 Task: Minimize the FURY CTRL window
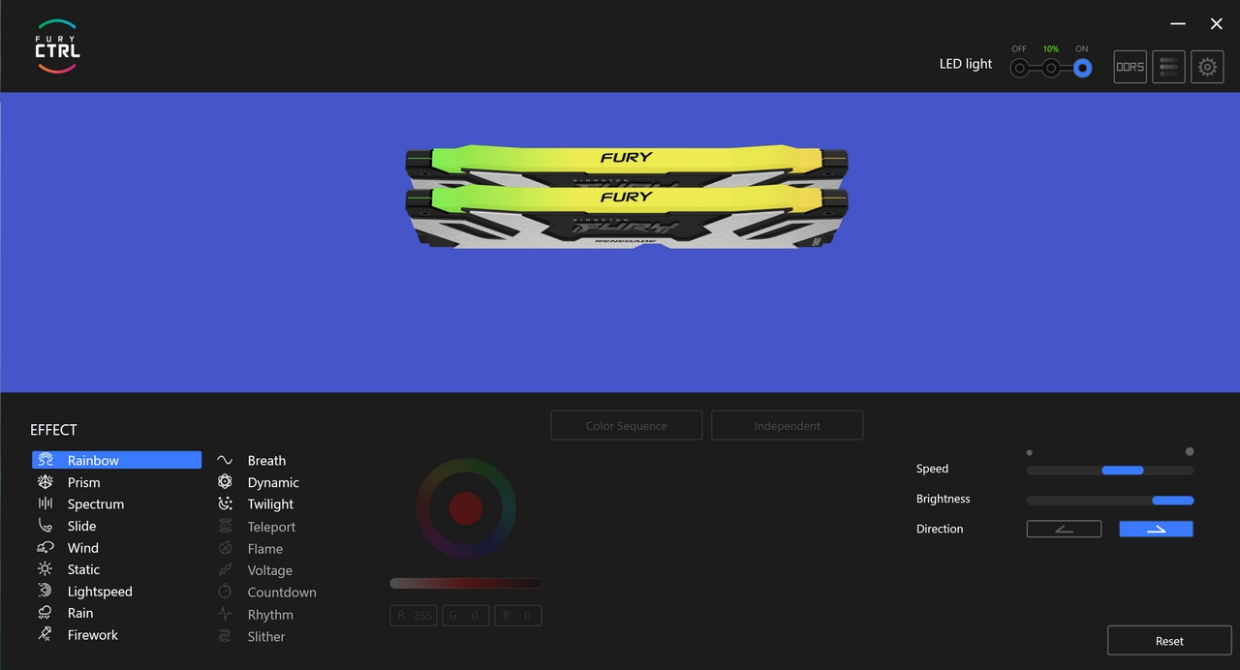click(x=1178, y=23)
